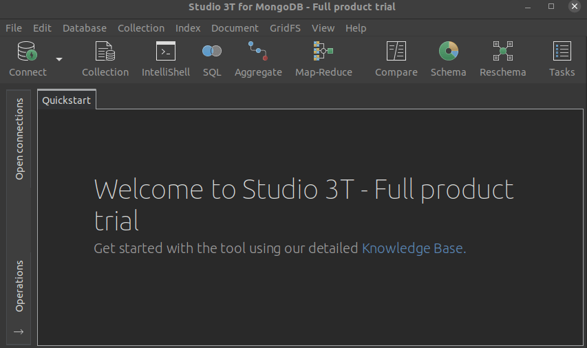Select the Quickstart tab
Image resolution: width=587 pixels, height=348 pixels.
click(x=66, y=100)
